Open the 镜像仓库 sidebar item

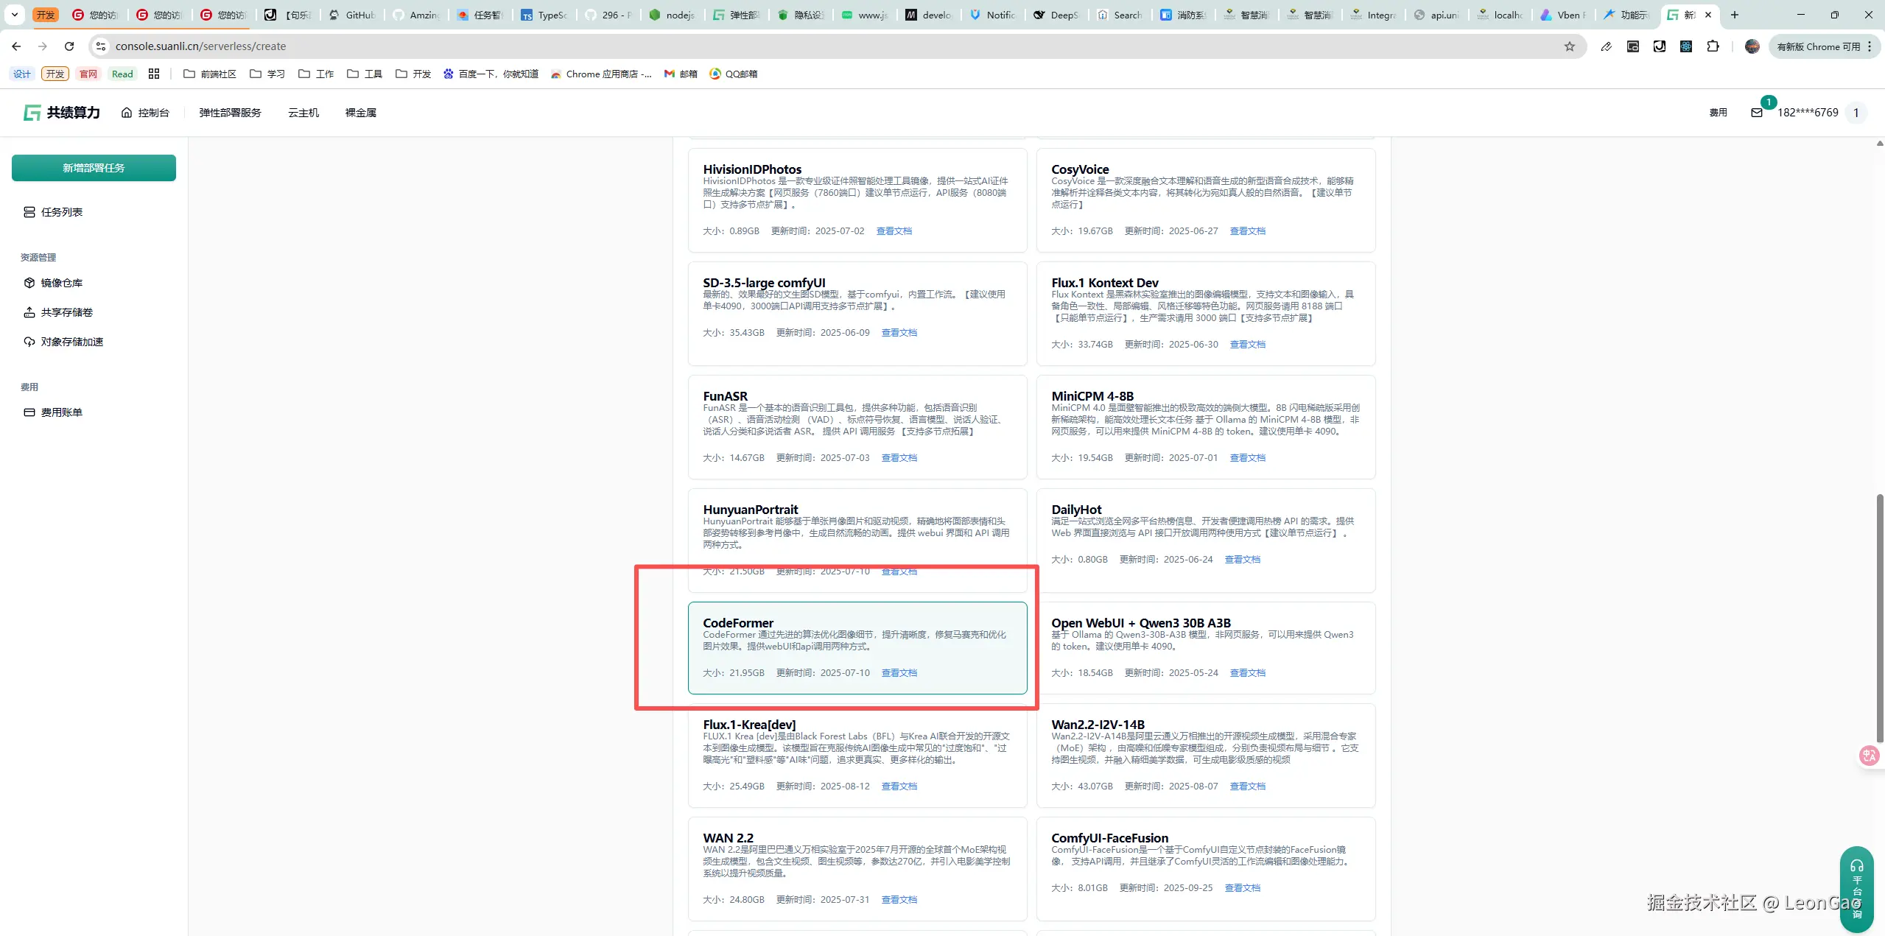click(x=61, y=283)
